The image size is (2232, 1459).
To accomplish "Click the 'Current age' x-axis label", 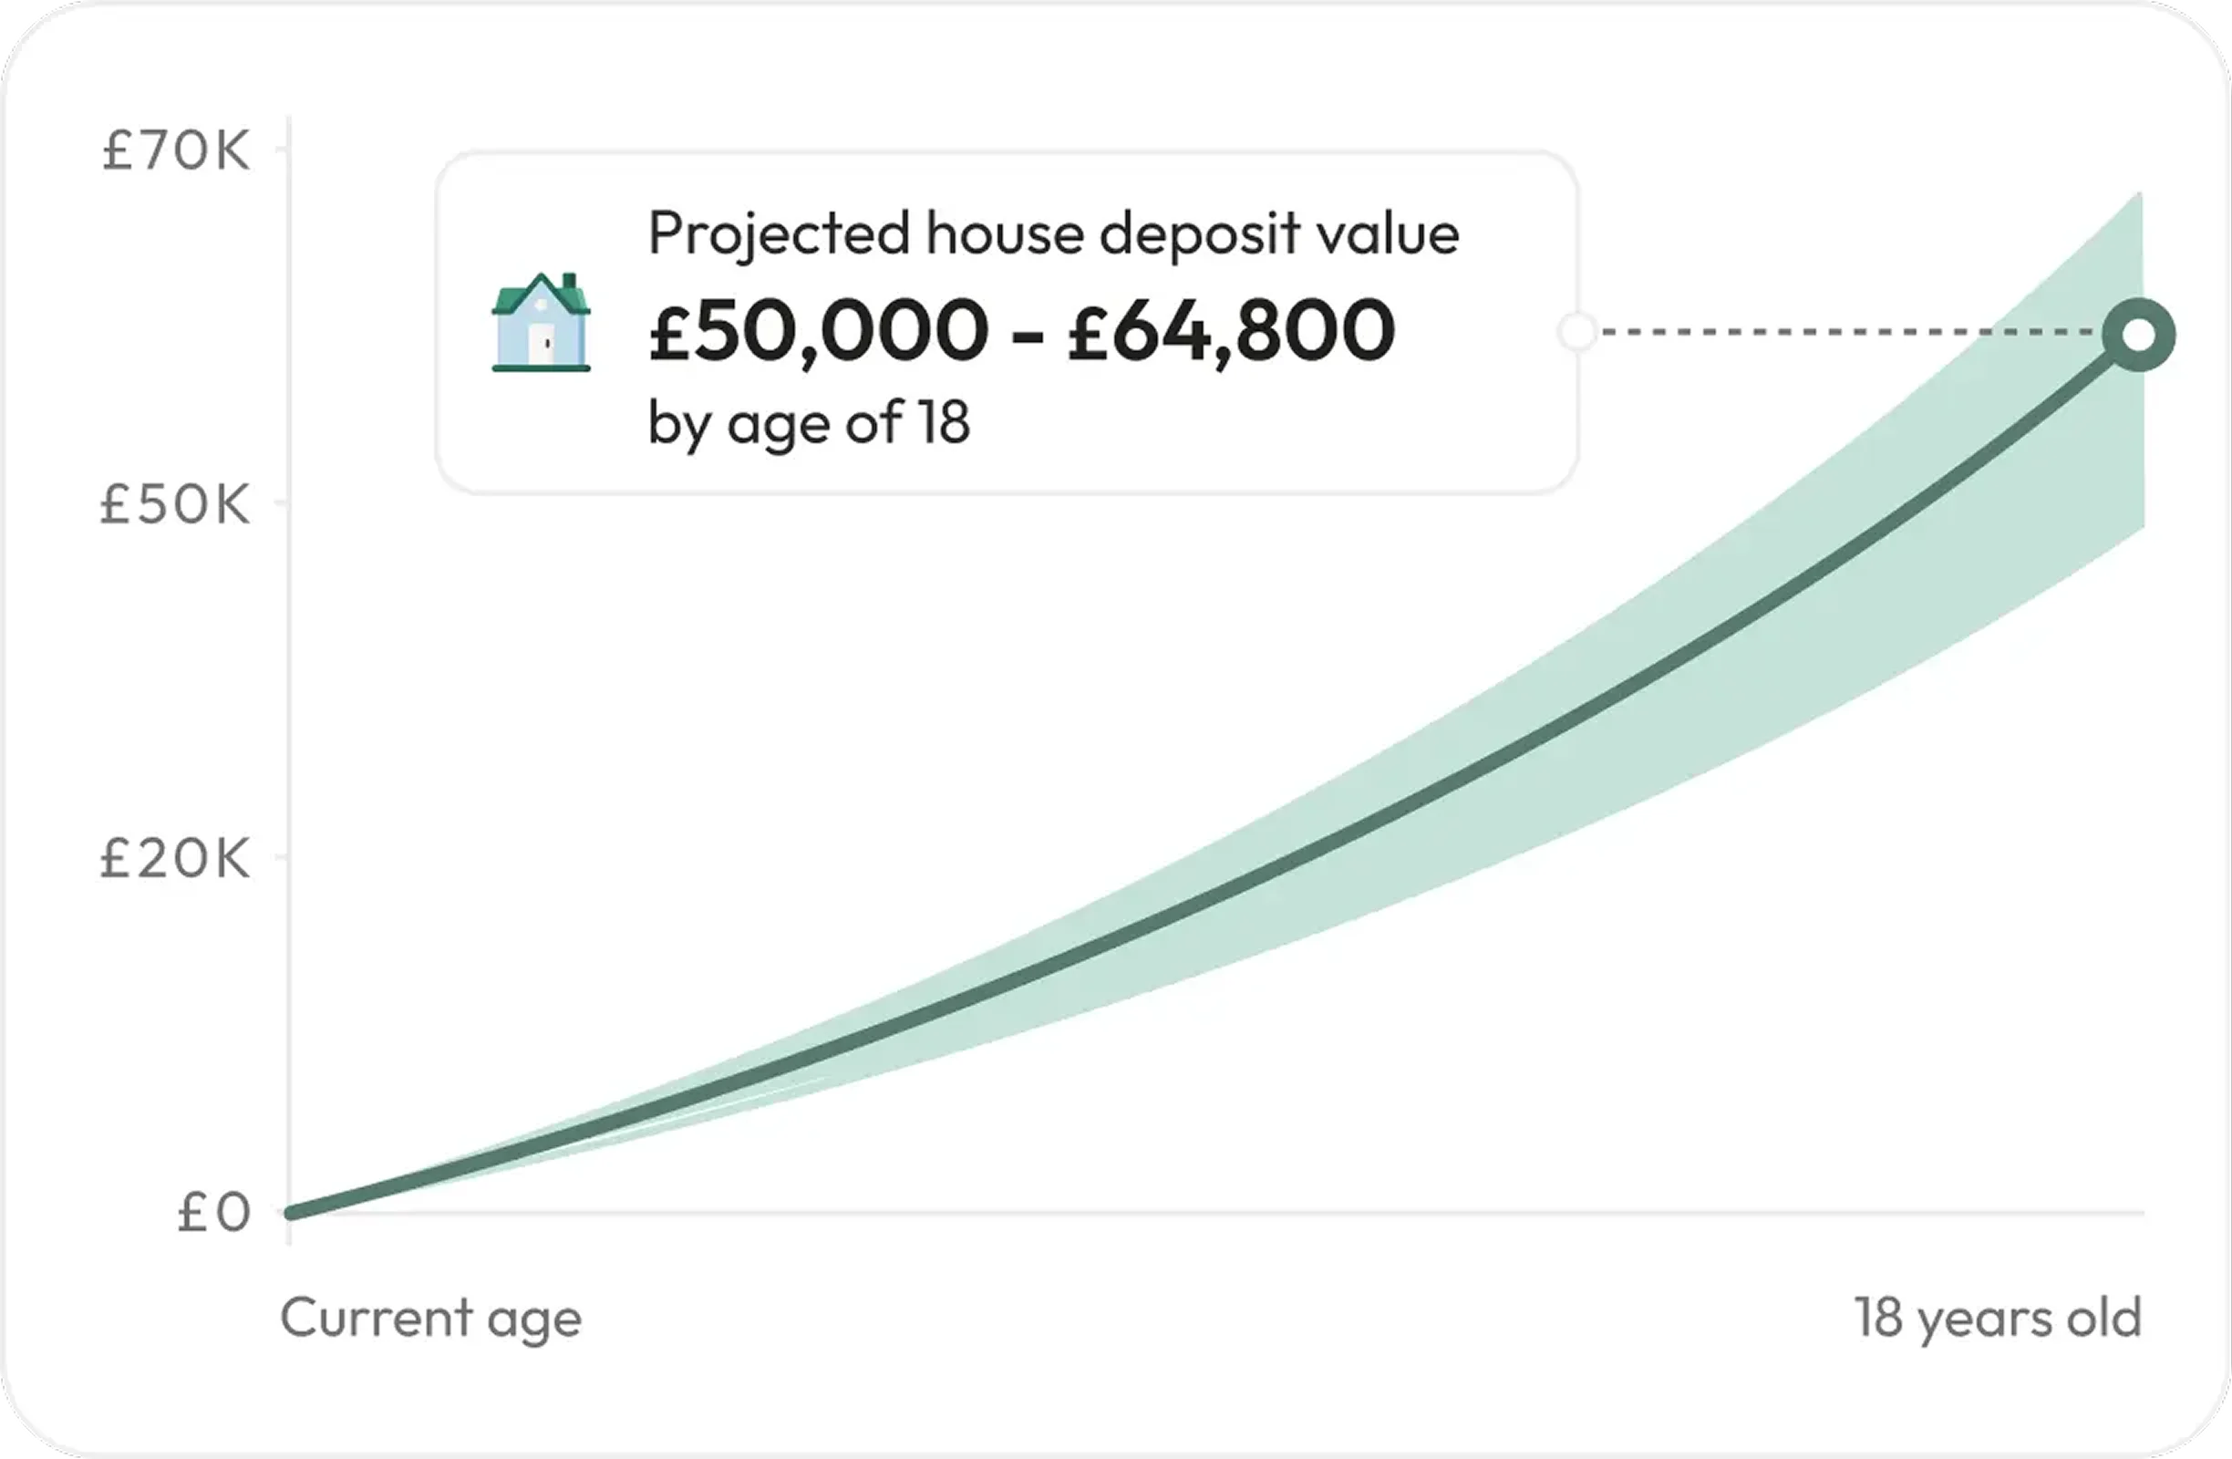I will (x=430, y=1318).
